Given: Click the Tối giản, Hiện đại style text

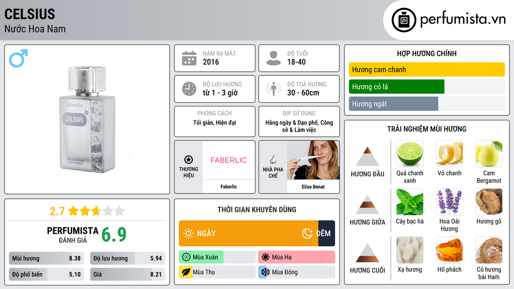Looking at the screenshot, I should tap(215, 122).
